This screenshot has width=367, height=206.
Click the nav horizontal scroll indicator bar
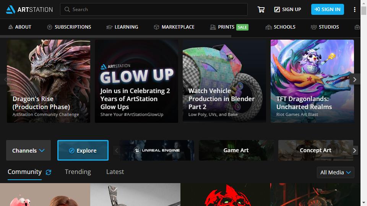tap(115, 37)
